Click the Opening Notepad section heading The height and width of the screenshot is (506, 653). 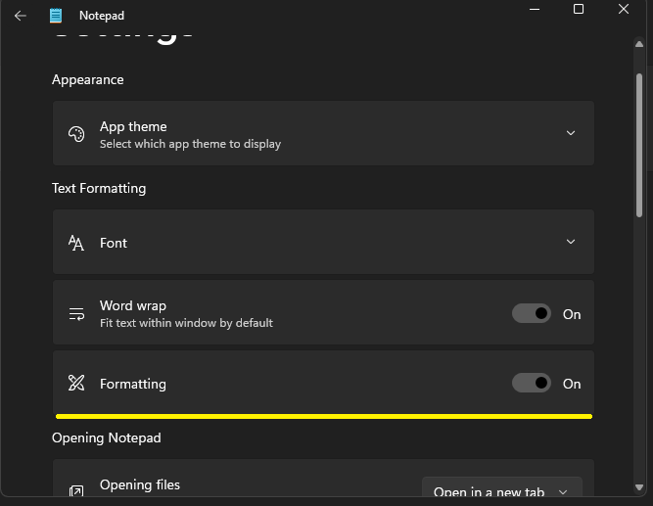(107, 438)
